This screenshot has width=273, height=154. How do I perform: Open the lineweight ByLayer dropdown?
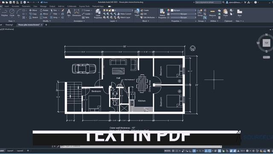click(183, 14)
